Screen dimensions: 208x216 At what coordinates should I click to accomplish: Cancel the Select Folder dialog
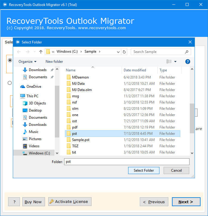point(176,170)
